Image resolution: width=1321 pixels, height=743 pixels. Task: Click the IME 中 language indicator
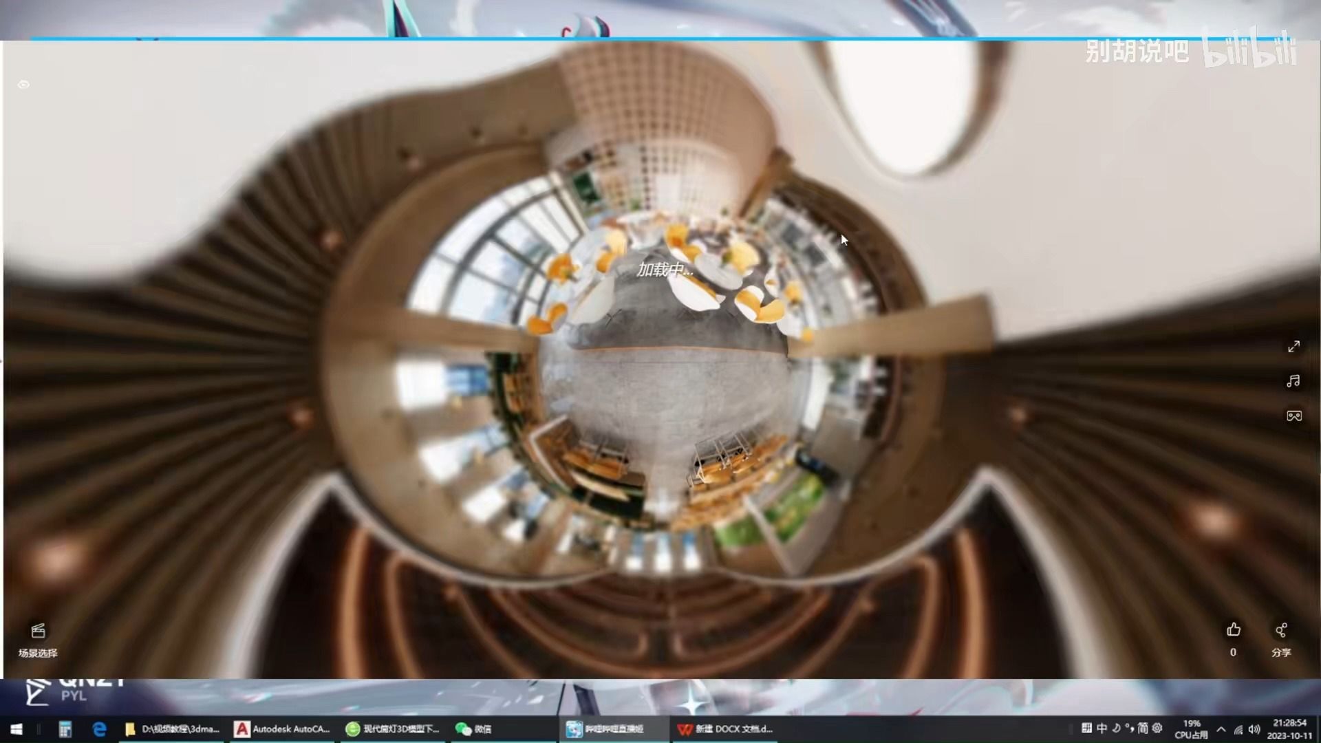1102,728
